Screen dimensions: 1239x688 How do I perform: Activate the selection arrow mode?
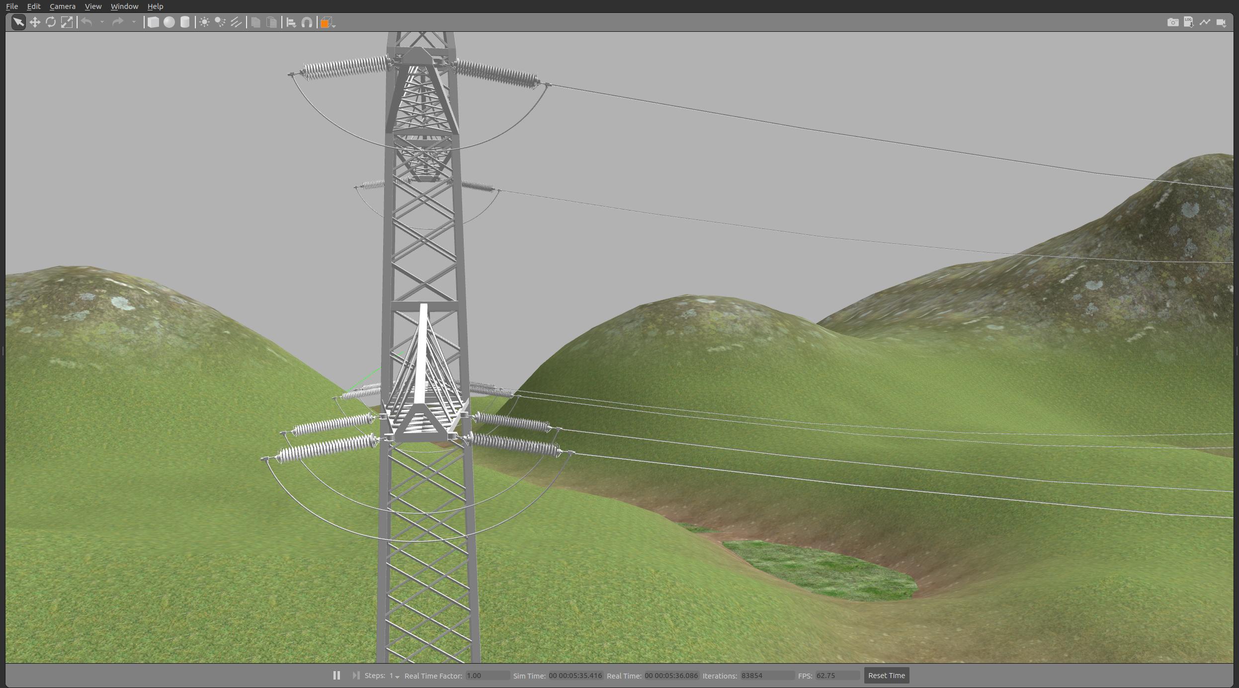point(18,22)
